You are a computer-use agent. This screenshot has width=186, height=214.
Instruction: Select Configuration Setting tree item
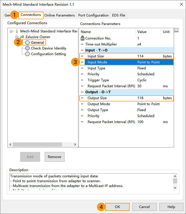click(x=48, y=54)
